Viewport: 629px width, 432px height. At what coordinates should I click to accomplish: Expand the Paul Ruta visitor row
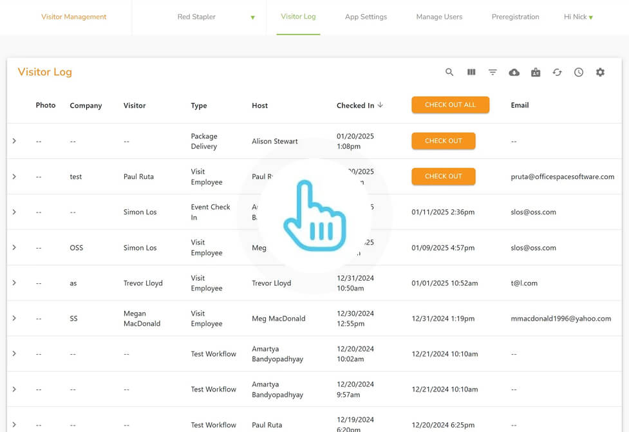(14, 176)
